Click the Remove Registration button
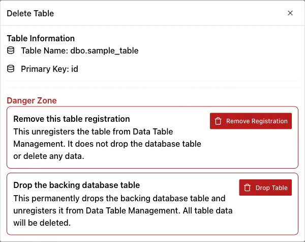The width and height of the screenshot is (305, 242). [x=251, y=121]
